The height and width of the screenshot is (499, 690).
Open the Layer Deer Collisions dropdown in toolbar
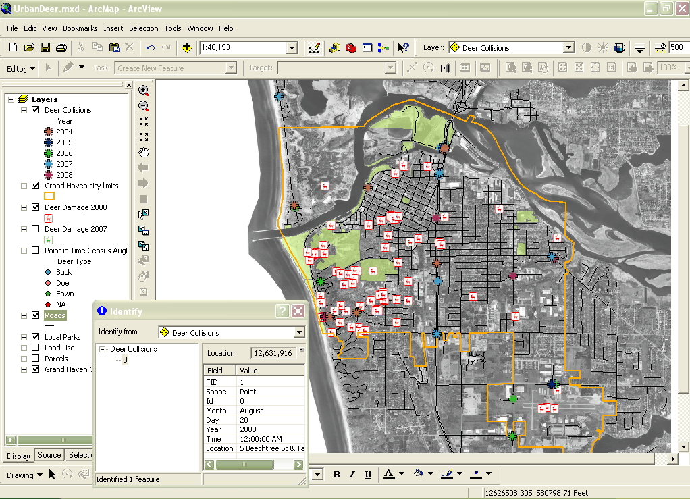pyautogui.click(x=568, y=47)
